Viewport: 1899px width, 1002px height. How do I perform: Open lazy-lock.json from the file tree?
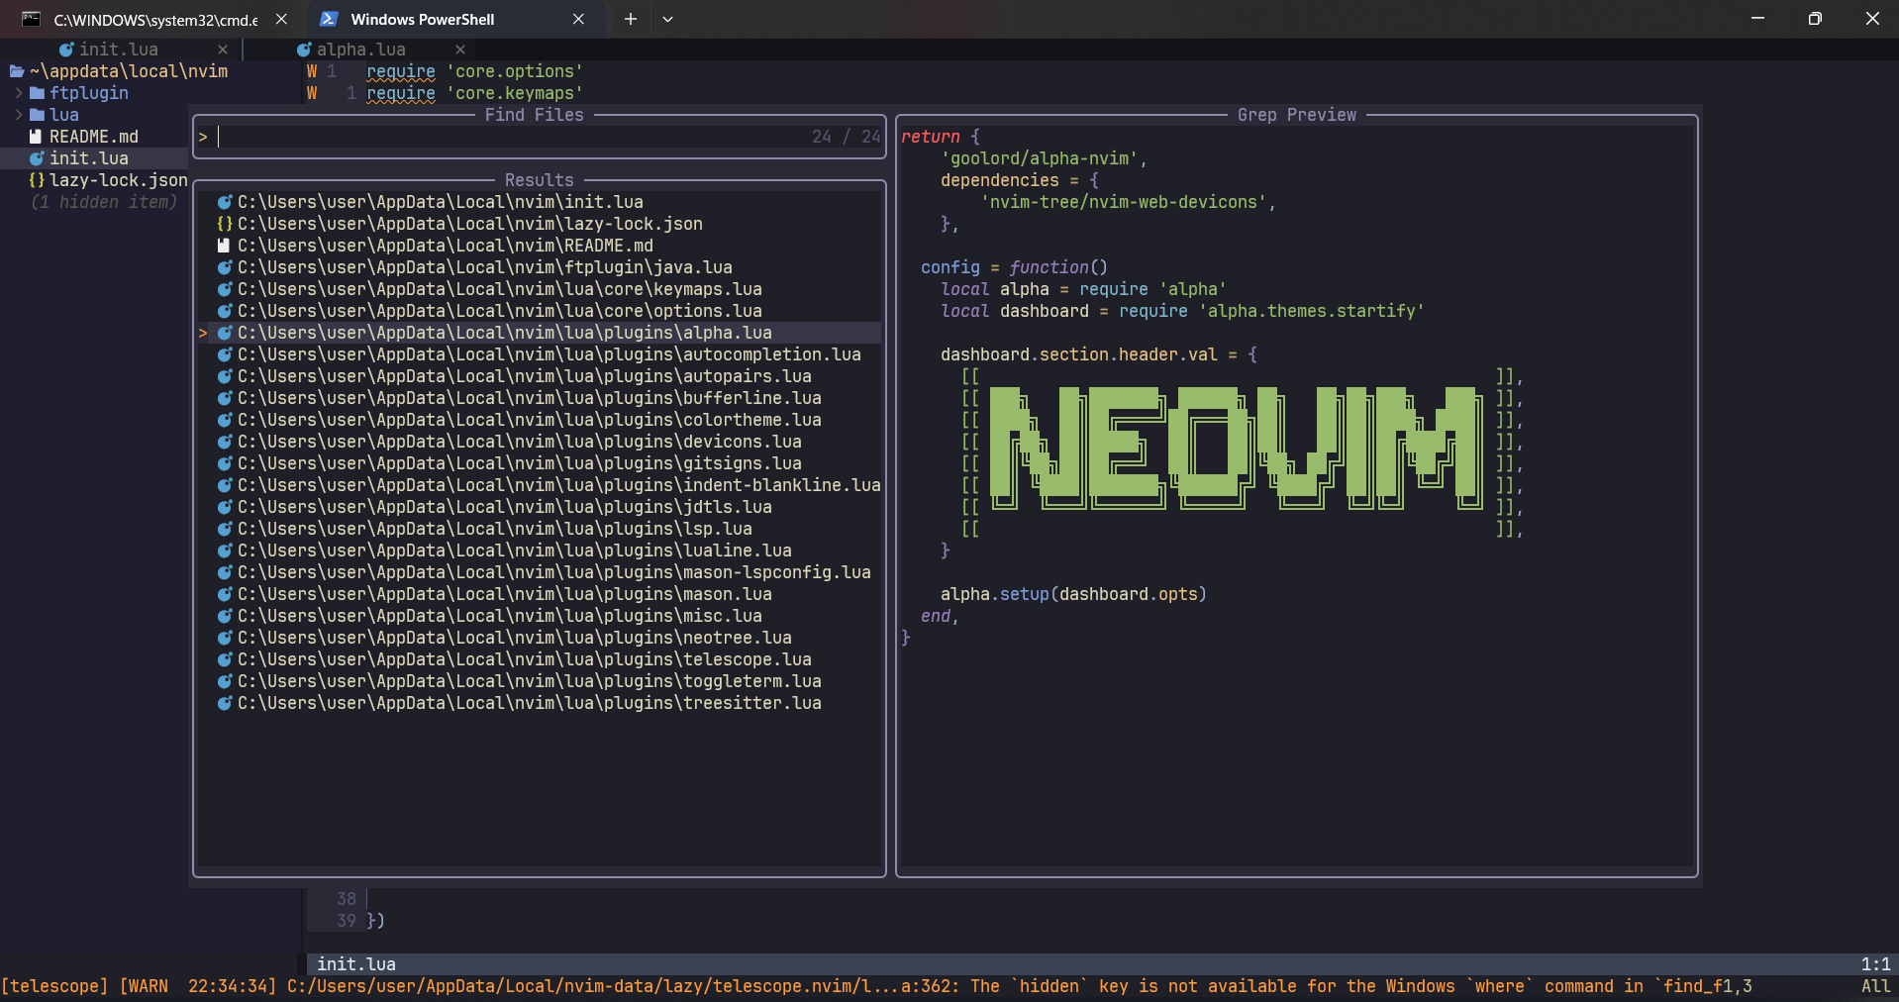point(119,180)
